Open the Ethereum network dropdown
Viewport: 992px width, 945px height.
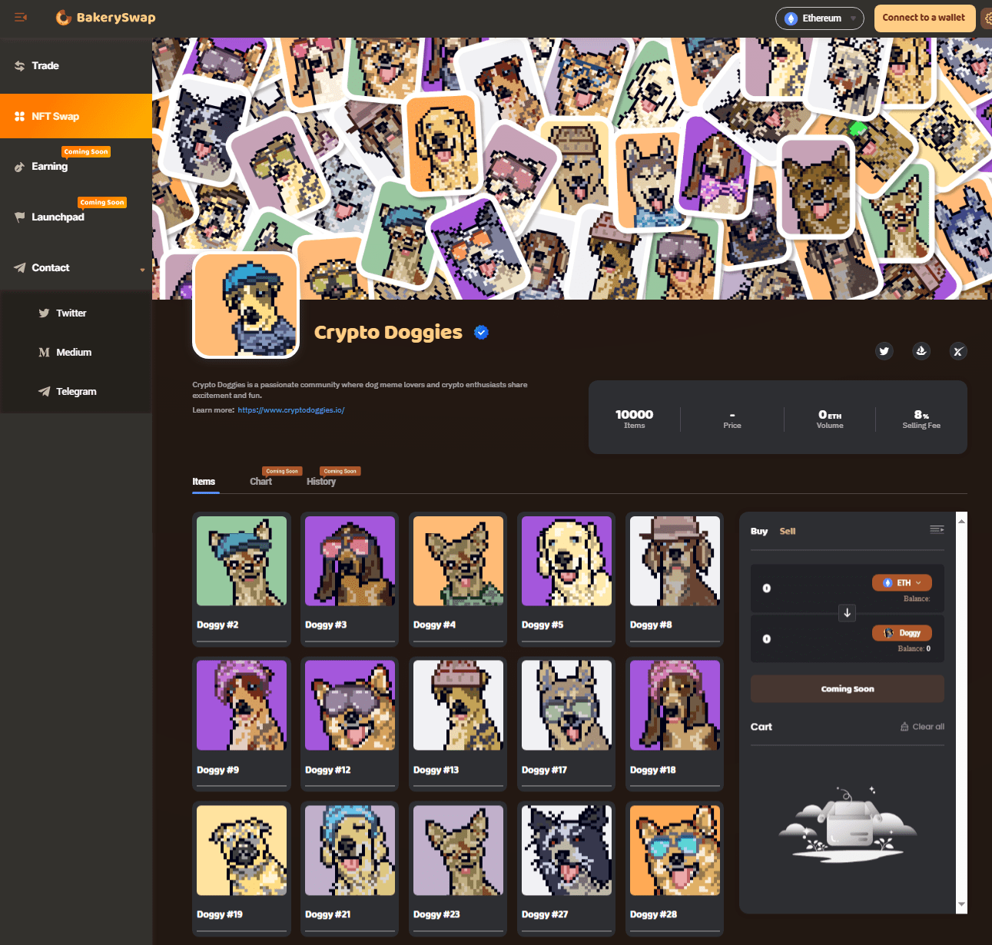tap(819, 18)
